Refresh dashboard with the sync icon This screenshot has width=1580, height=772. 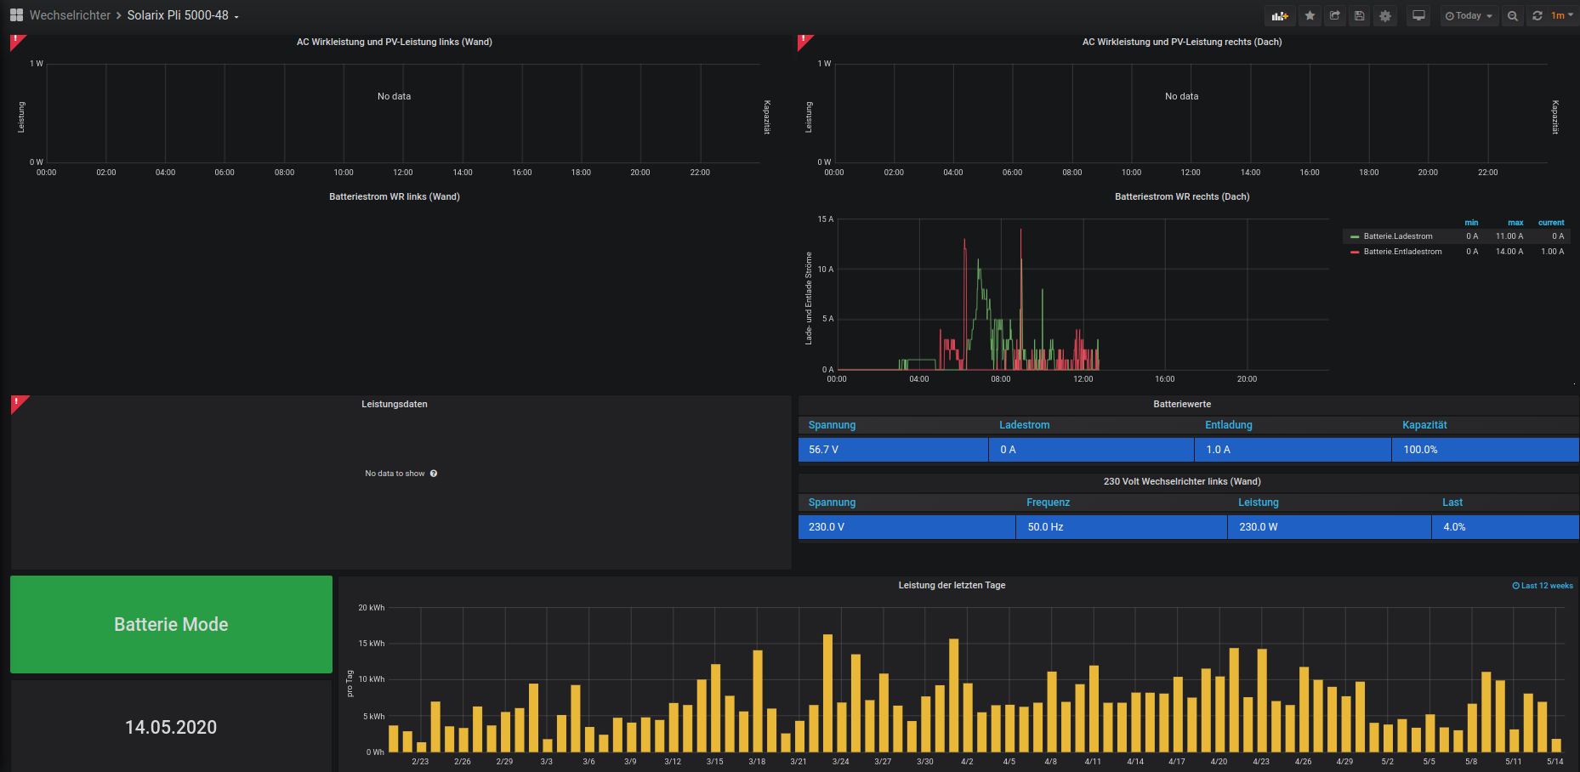point(1537,15)
